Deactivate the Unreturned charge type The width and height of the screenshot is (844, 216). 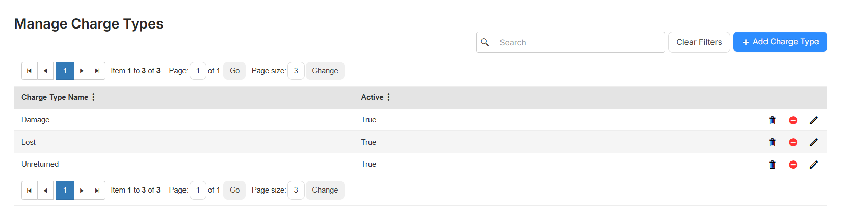point(793,165)
